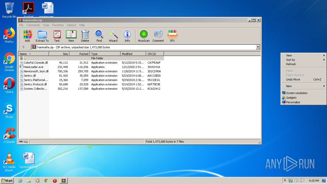Expand the archive path dropdown
The width and height of the screenshot is (327, 184).
[258, 47]
